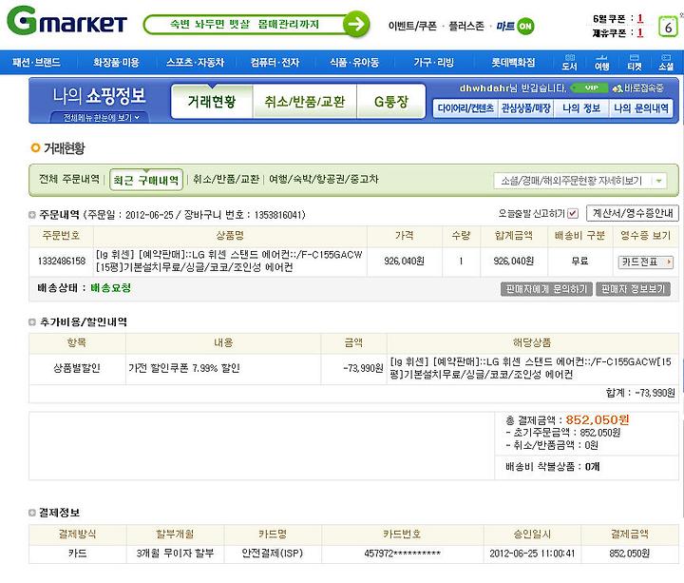Open the 여행 icon menu
This screenshot has height=583, width=684.
pyautogui.click(x=602, y=63)
